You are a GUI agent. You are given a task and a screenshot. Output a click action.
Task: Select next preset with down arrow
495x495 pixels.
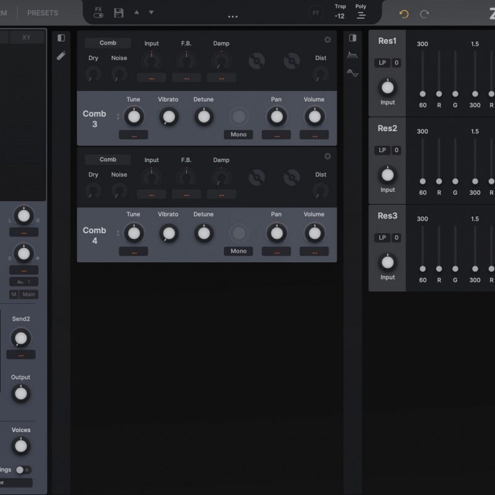tap(151, 12)
